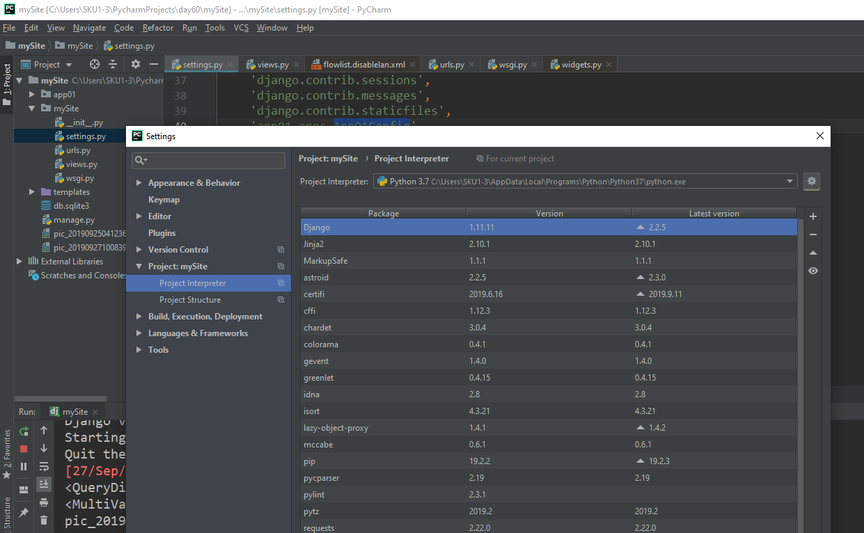864x533 pixels.
Task: Open the Navigate menu
Action: pyautogui.click(x=89, y=28)
